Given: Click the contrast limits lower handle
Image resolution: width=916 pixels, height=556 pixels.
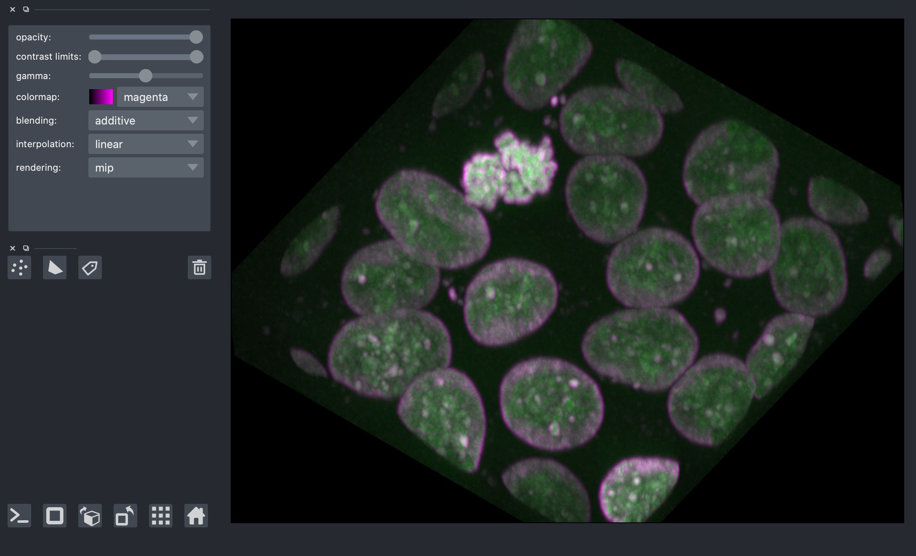Looking at the screenshot, I should [x=95, y=57].
